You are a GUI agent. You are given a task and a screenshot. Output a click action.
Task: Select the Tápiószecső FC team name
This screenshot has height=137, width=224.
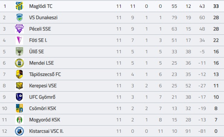[45, 74]
